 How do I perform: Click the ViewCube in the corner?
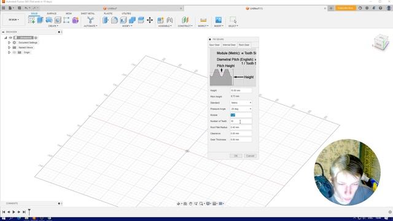381,42
